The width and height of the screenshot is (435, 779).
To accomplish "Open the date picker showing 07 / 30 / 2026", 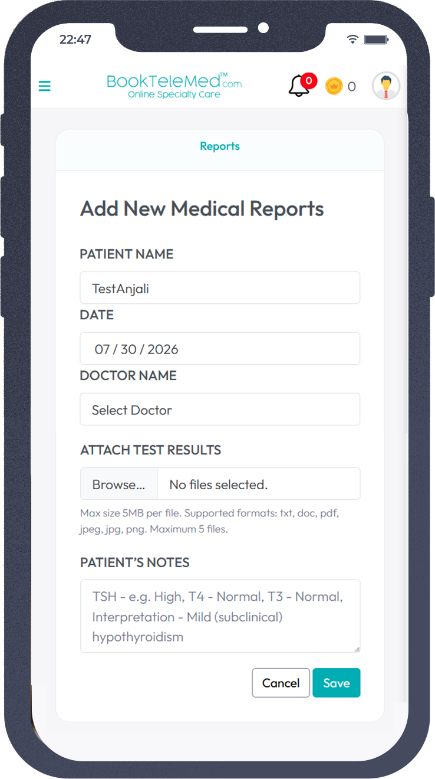I will (220, 349).
